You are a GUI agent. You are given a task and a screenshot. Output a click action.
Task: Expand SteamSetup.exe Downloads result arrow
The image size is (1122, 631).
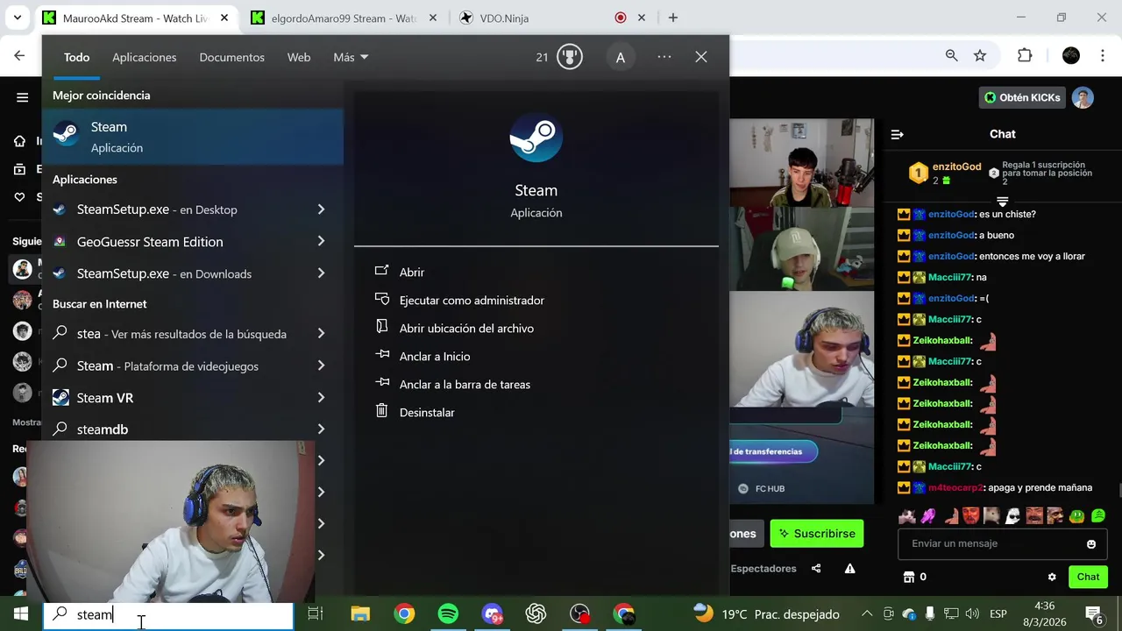(x=321, y=273)
